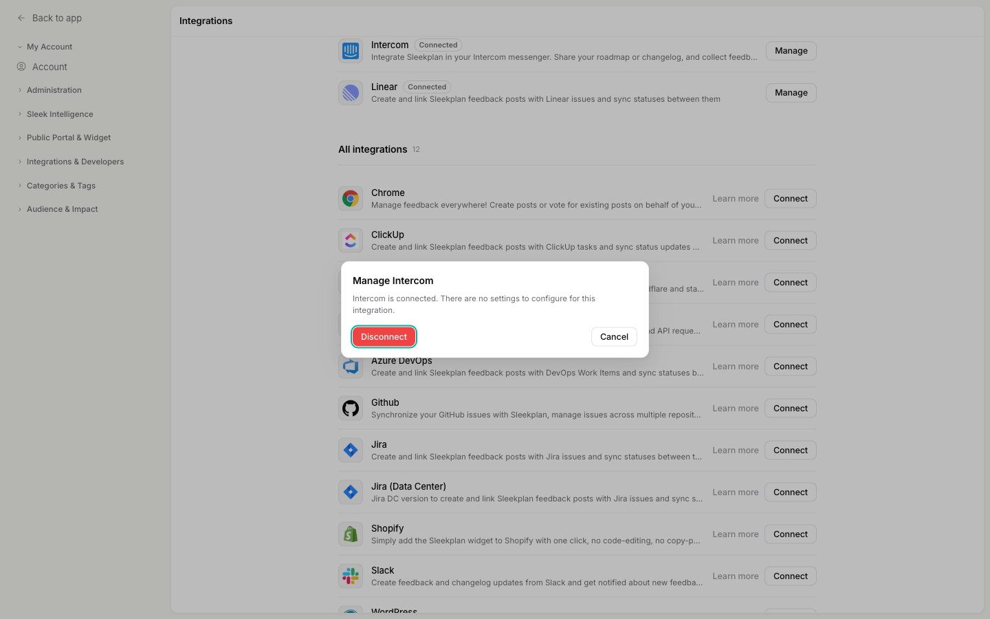990x619 pixels.
Task: Manage the Intercom integration
Action: pyautogui.click(x=791, y=51)
